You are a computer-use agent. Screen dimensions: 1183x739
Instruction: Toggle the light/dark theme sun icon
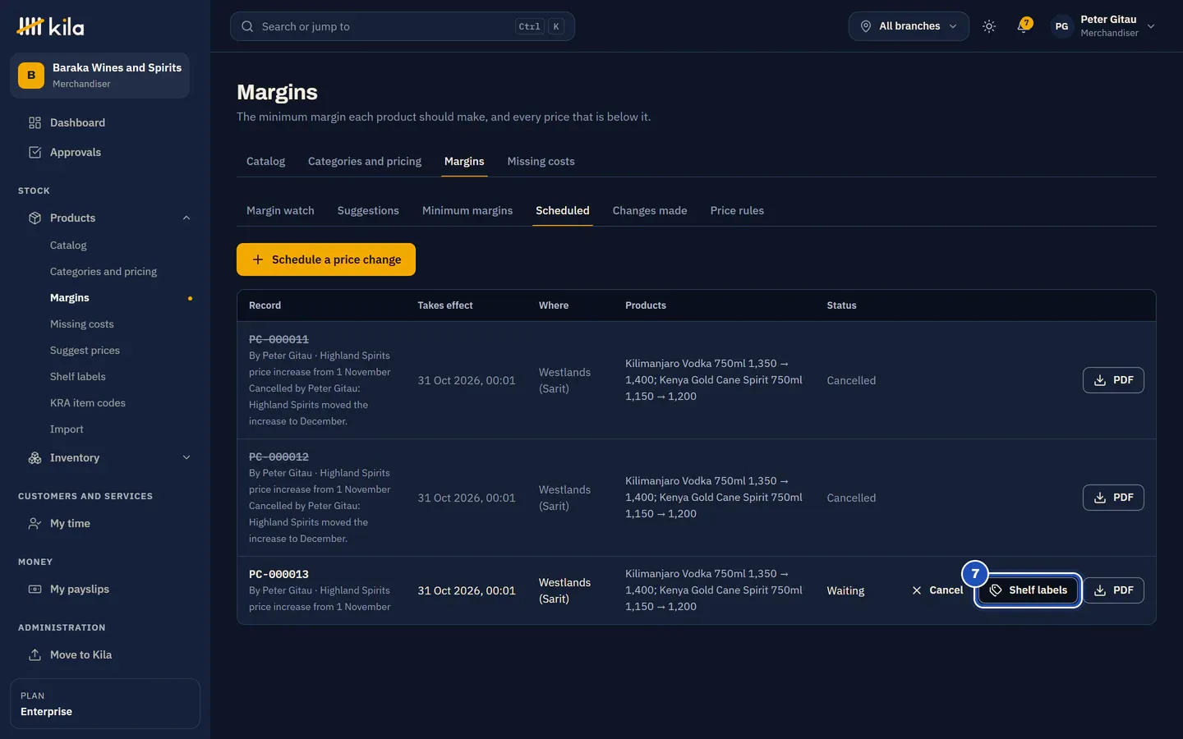[x=989, y=26]
